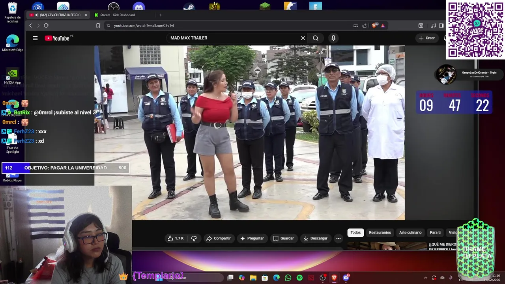Screen dimensions: 505x284
Task: Open the Crear menu on YouTube
Action: point(426,38)
